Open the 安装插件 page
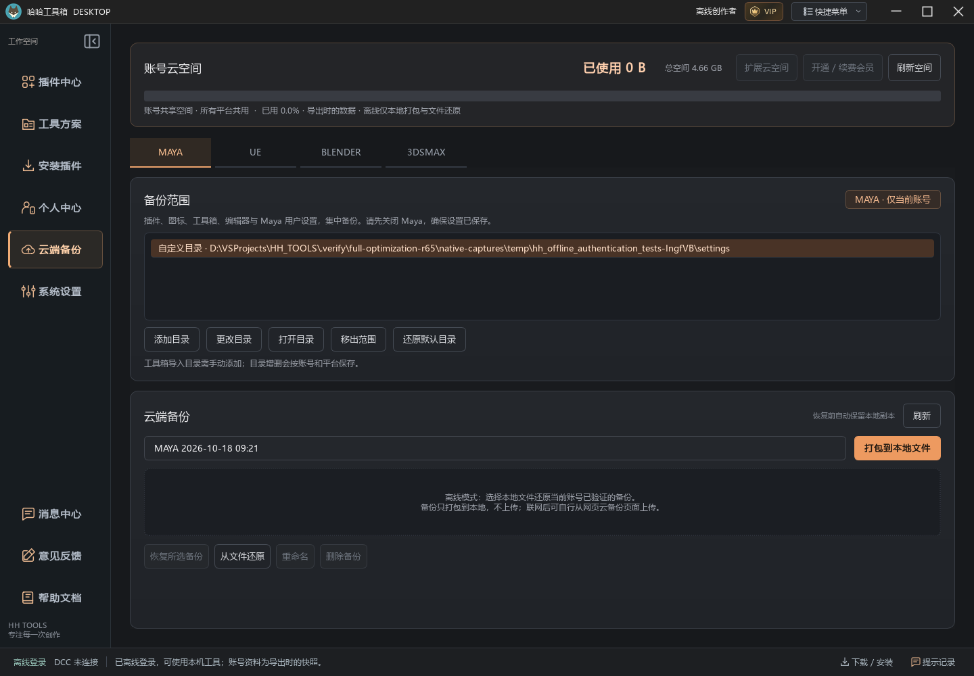Screen dimensions: 974x676 pyautogui.click(x=55, y=166)
